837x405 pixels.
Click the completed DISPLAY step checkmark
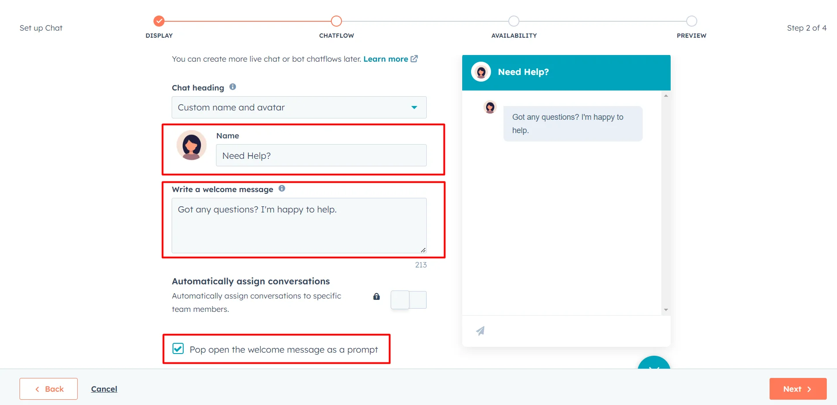coord(159,20)
